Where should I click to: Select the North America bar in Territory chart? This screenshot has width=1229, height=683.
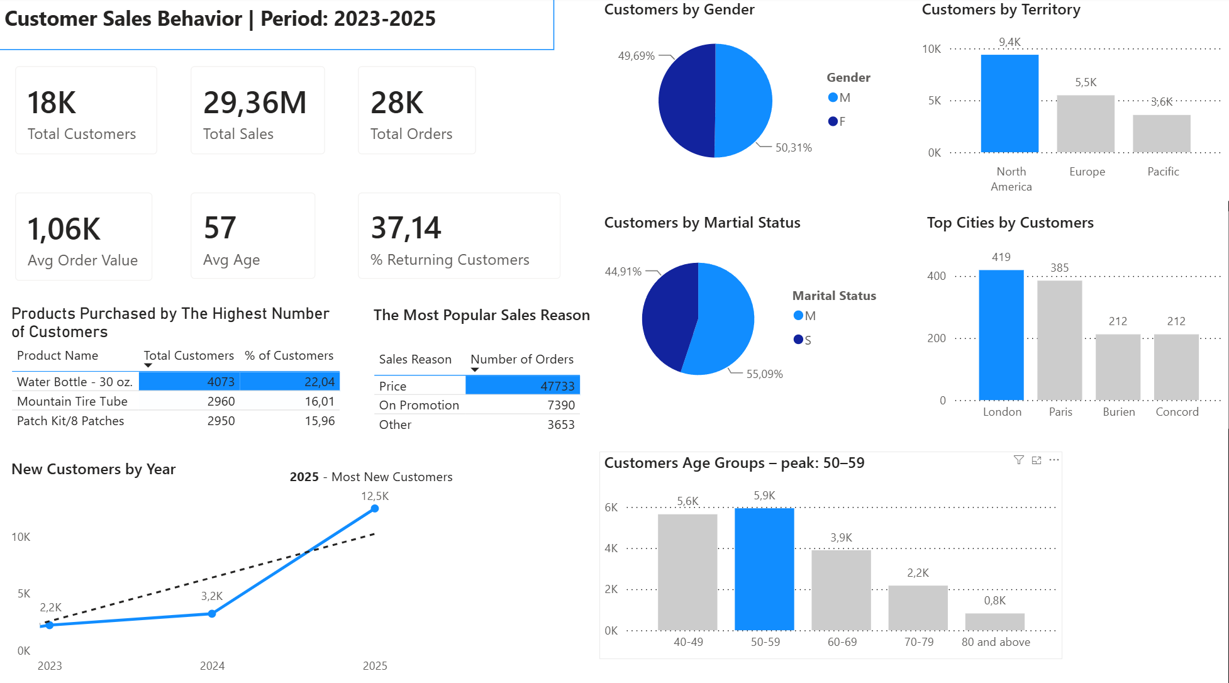coord(1009,104)
